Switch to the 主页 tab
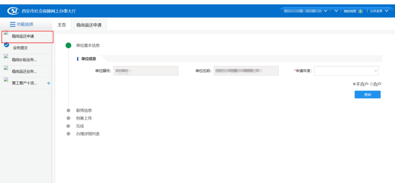The width and height of the screenshot is (395, 183). (62, 25)
